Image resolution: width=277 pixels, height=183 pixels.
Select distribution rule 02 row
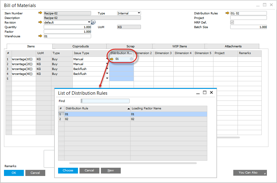click(97, 119)
